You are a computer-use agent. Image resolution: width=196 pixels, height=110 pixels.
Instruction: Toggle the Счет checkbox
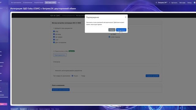[x=54, y=39]
